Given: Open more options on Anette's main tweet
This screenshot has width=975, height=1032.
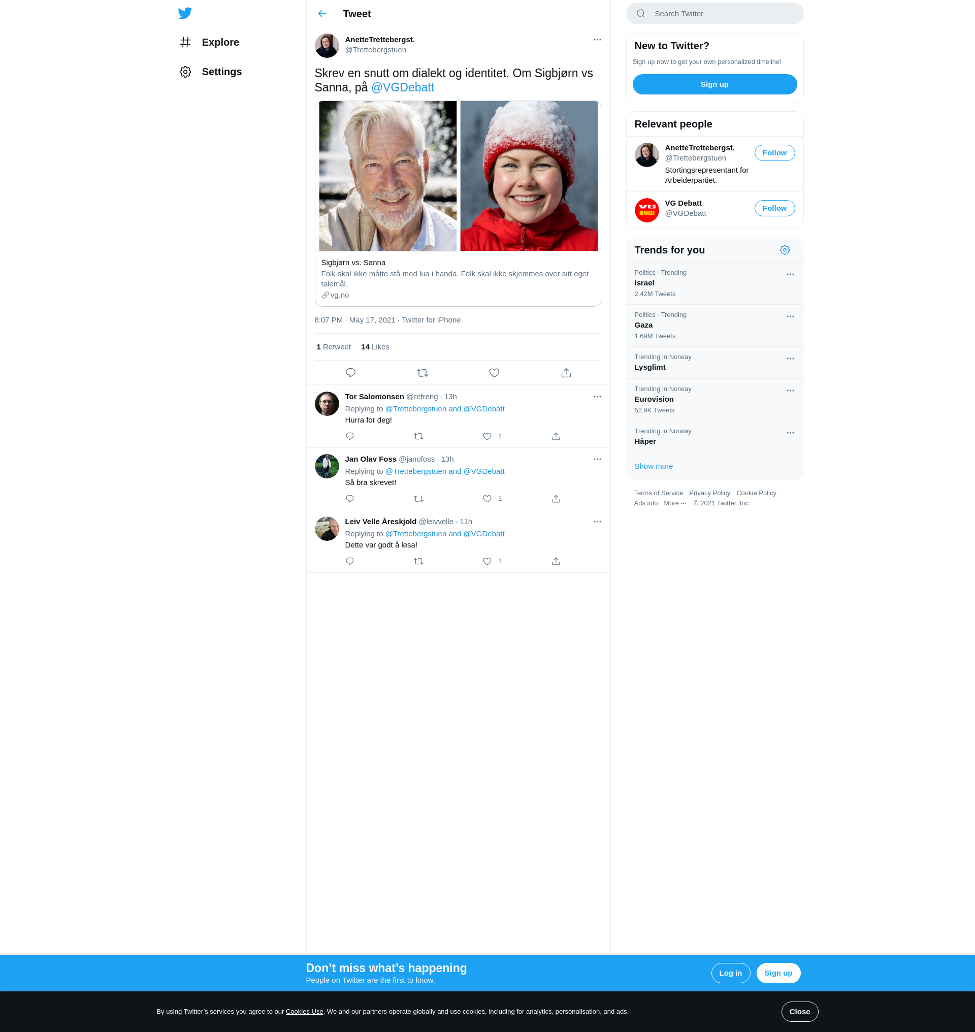Looking at the screenshot, I should coord(597,40).
